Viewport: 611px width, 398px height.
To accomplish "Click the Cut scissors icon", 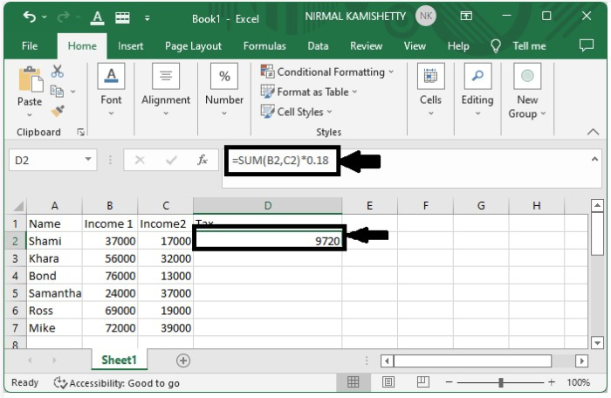I will 58,72.
